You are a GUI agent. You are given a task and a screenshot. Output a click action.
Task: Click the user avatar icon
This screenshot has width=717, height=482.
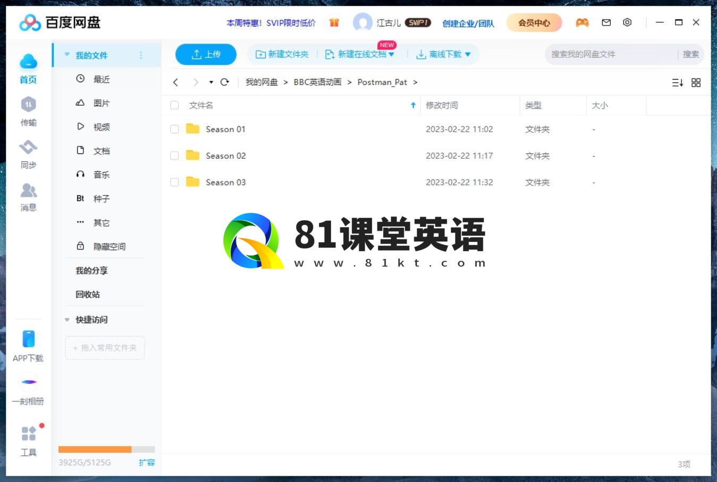pos(362,22)
